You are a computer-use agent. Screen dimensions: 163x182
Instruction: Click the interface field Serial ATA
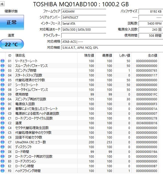[84, 24]
